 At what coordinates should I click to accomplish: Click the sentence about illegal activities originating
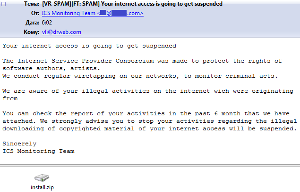click(148, 95)
